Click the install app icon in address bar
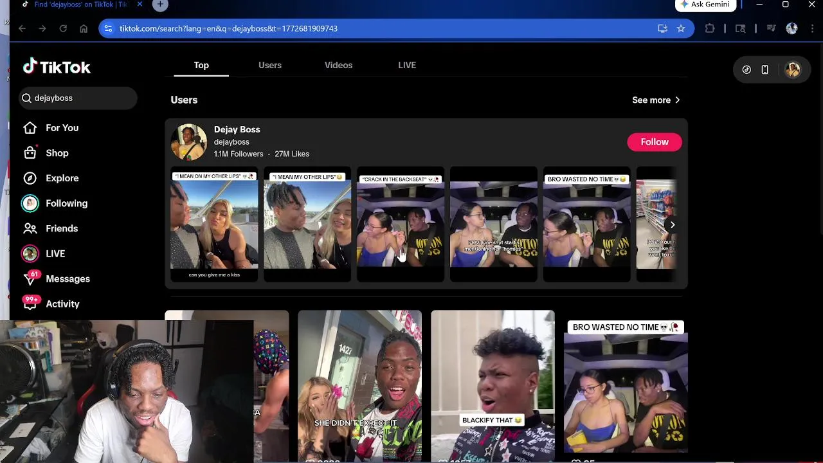This screenshot has height=463, width=823. 662,28
